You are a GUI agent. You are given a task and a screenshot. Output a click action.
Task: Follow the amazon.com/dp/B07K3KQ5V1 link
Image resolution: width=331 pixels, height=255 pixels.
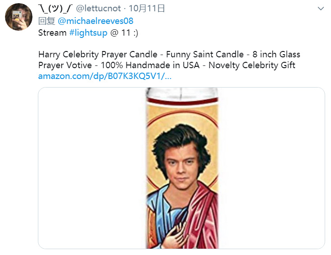[105, 76]
